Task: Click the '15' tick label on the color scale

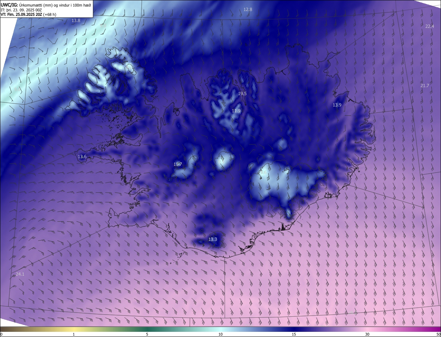Action: pyautogui.click(x=294, y=334)
